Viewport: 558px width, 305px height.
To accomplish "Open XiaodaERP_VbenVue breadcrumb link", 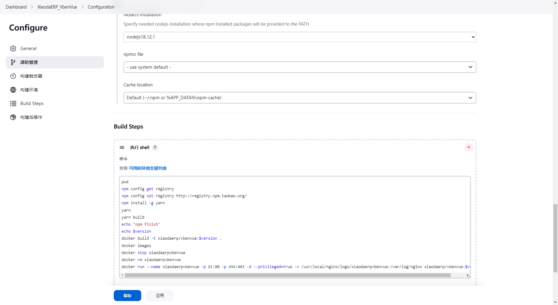I will [57, 7].
